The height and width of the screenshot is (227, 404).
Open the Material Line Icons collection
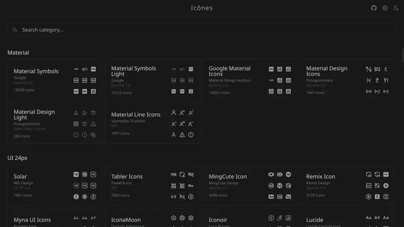pos(153,123)
